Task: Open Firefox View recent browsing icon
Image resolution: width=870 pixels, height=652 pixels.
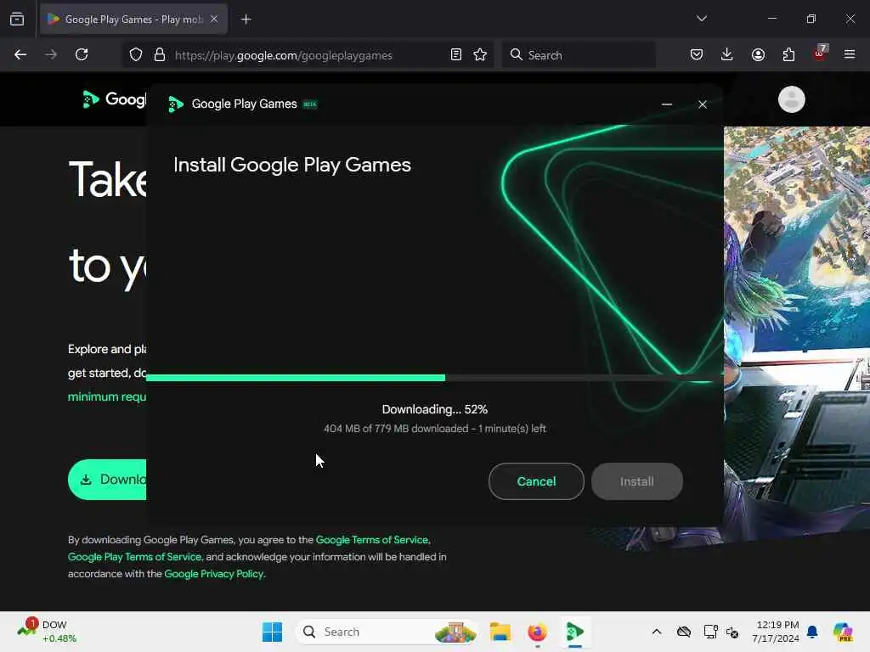Action: (17, 20)
